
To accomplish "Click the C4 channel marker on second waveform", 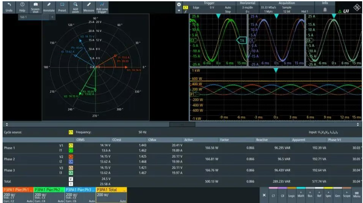I will click(252, 40).
